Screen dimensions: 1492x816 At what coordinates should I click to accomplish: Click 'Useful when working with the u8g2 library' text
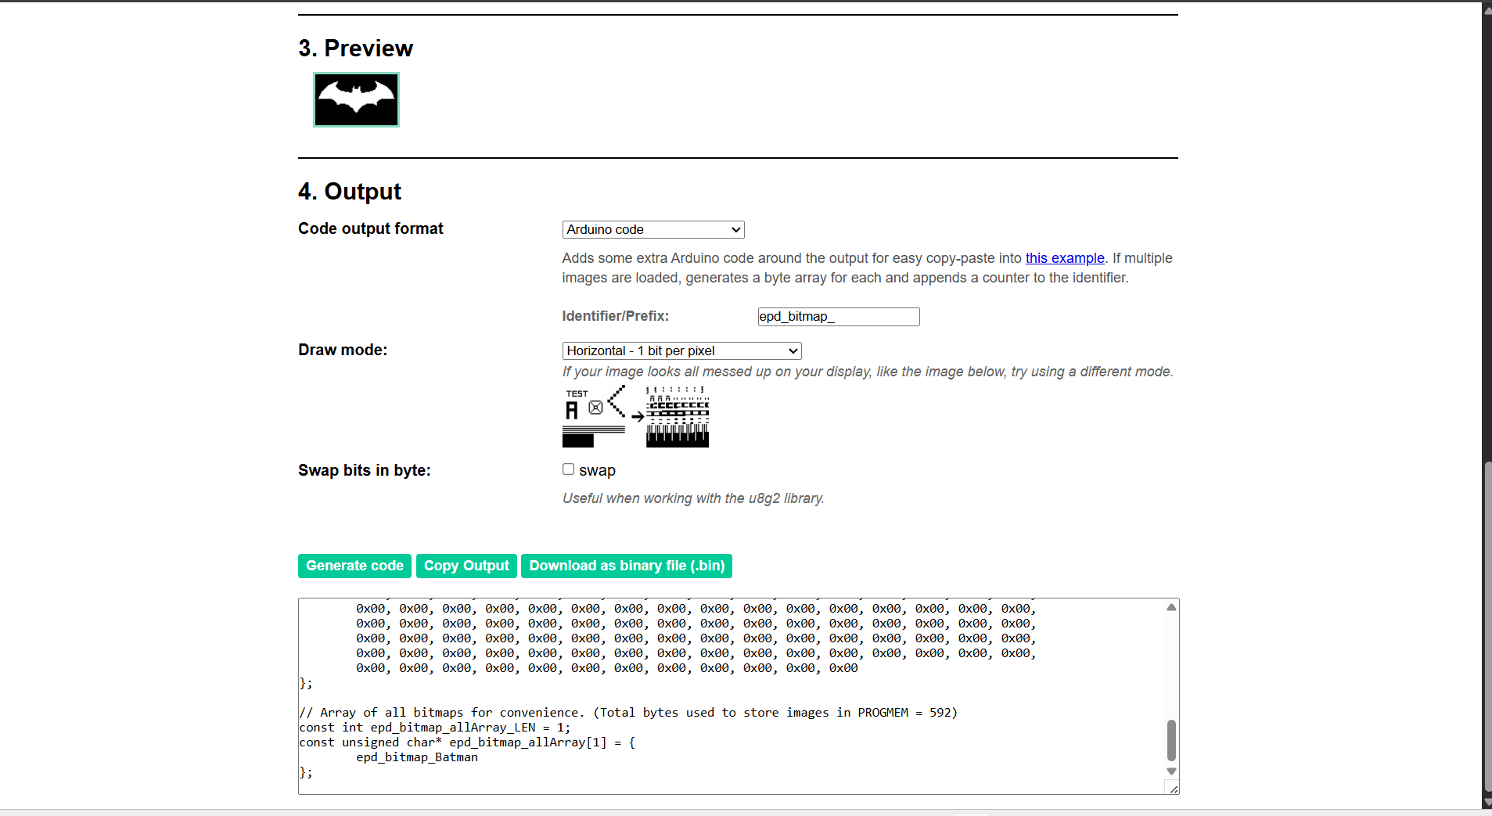coord(693,498)
